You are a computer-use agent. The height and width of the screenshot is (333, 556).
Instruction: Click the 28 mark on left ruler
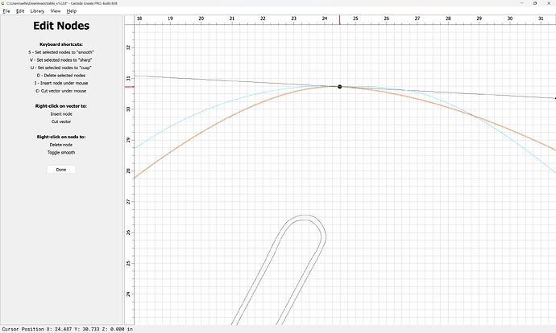[128, 171]
